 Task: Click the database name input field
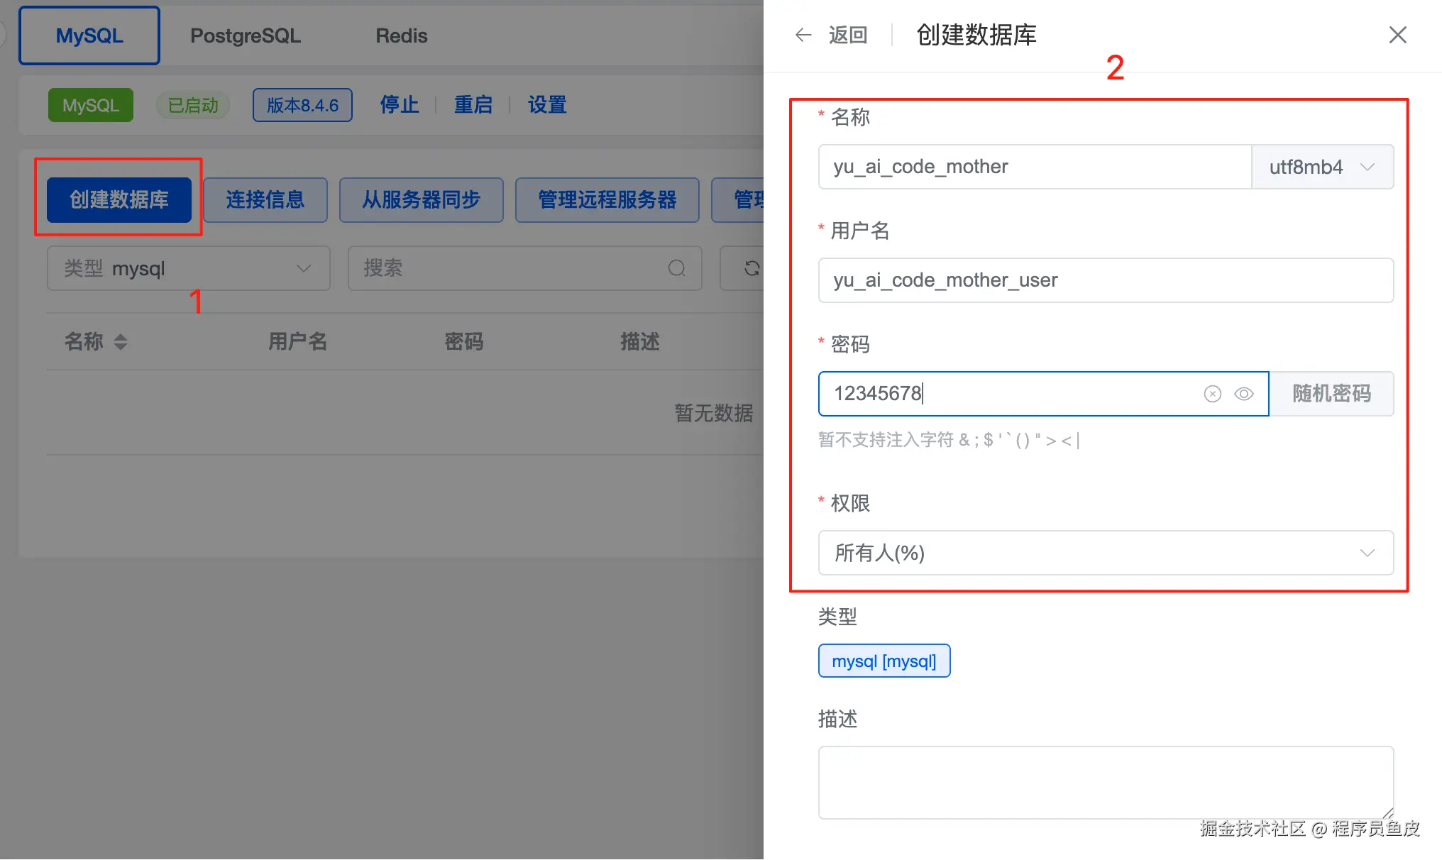(x=1033, y=167)
